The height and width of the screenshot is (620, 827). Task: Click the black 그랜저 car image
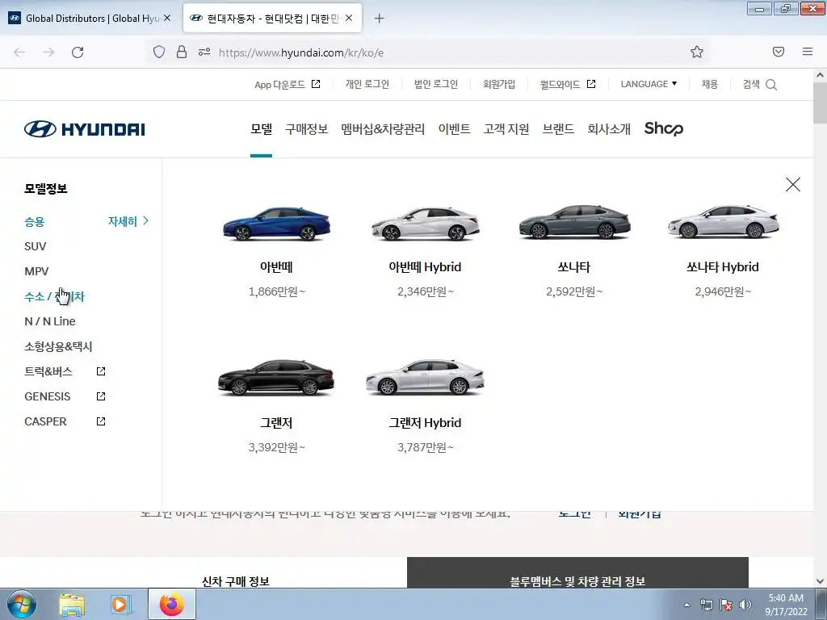[x=276, y=378]
